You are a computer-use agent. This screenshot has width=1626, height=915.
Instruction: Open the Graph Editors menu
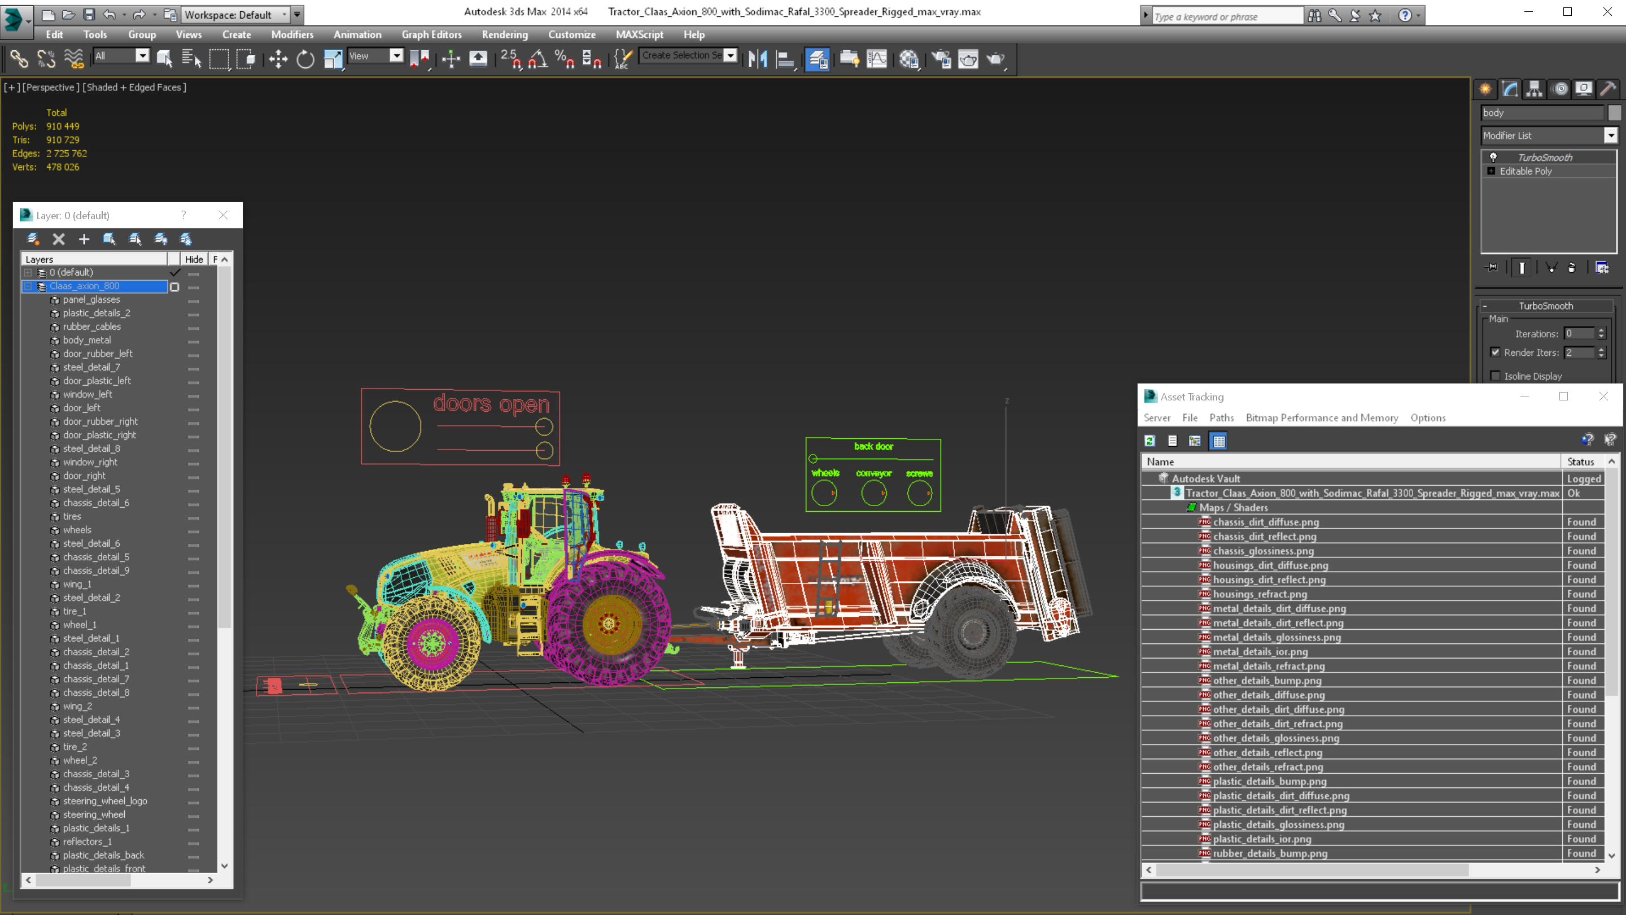coord(432,34)
